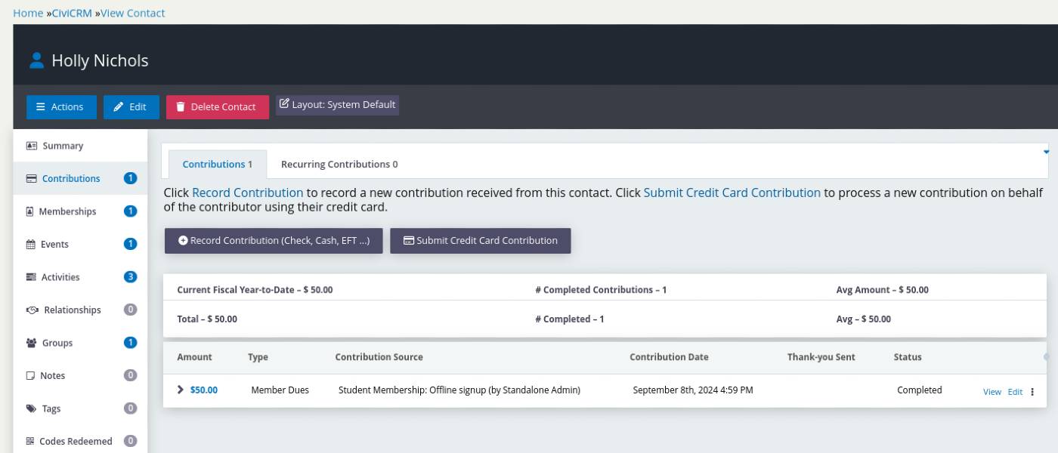Open more actions for $50.00 contribution

[1032, 392]
